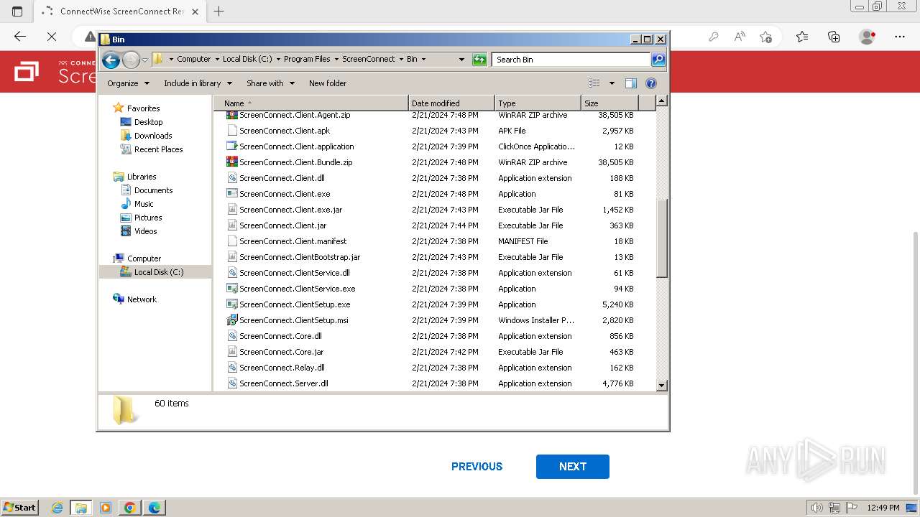
Task: Select Network in navigation pane
Action: pos(142,299)
